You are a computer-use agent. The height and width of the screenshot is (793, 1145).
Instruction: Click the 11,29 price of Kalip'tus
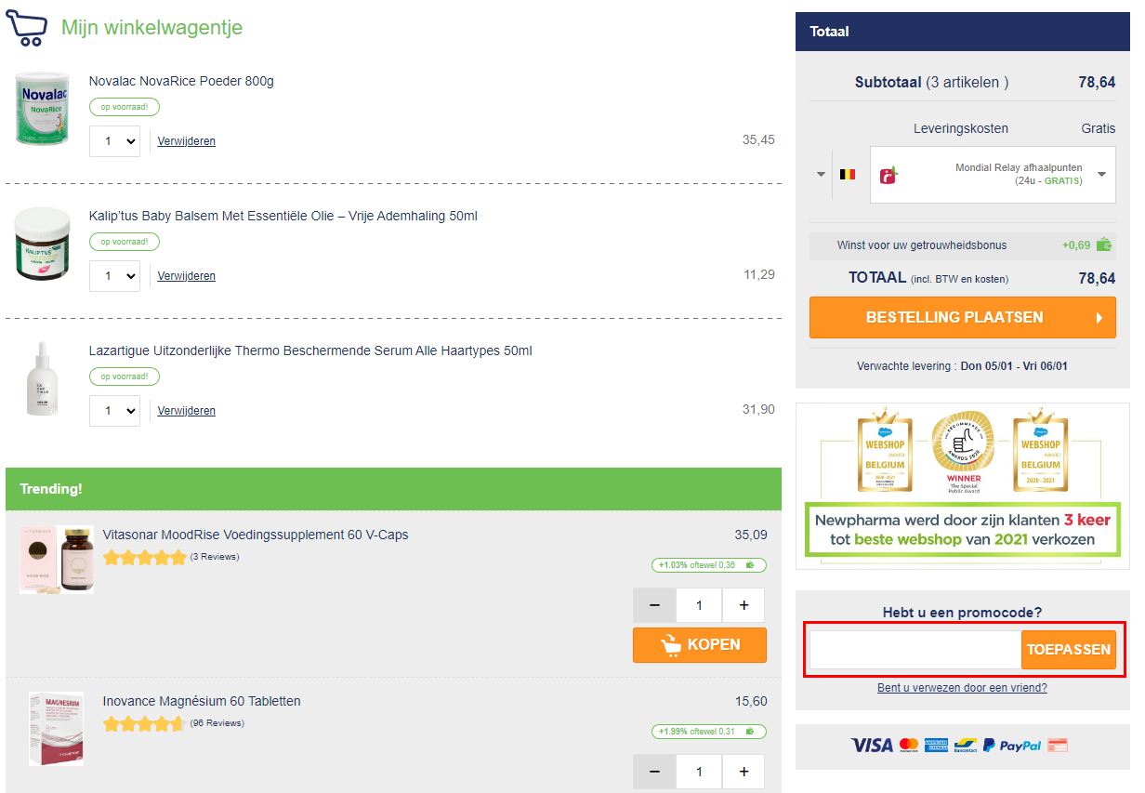[759, 274]
